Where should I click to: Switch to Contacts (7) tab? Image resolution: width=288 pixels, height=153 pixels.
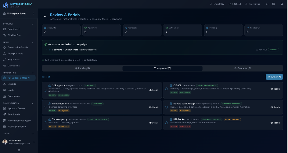click(x=243, y=68)
